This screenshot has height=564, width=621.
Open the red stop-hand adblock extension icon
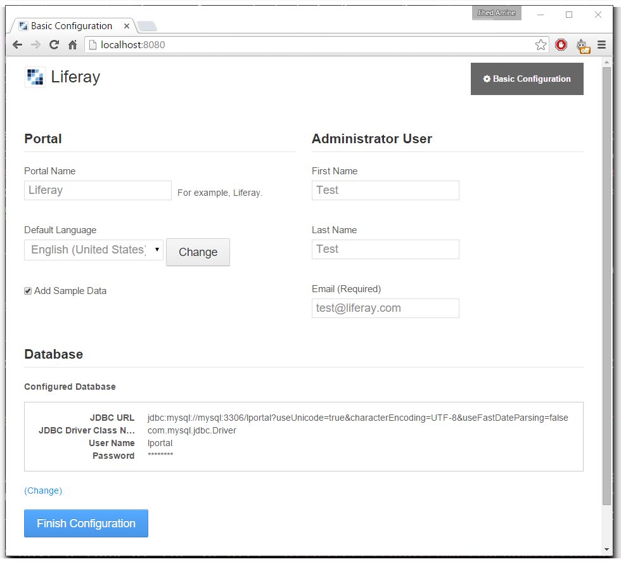[561, 45]
